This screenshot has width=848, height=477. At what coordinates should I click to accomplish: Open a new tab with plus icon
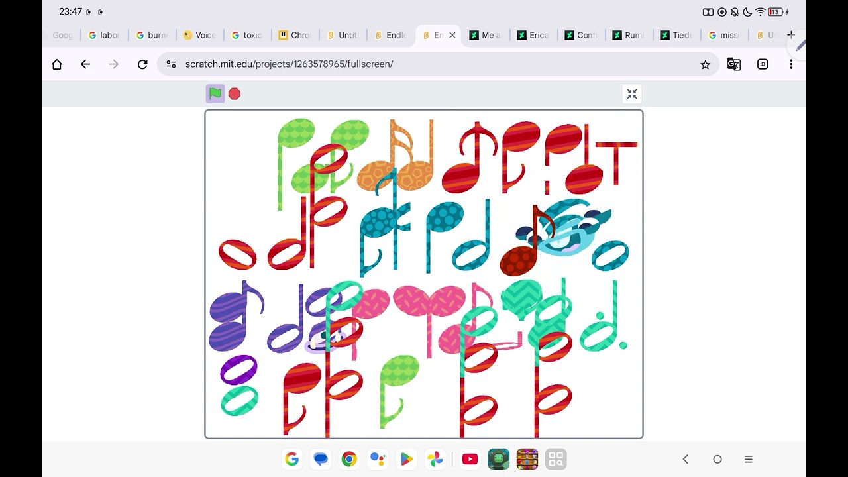tap(791, 35)
